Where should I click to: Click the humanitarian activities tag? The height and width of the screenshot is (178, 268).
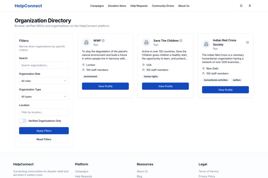216,80
